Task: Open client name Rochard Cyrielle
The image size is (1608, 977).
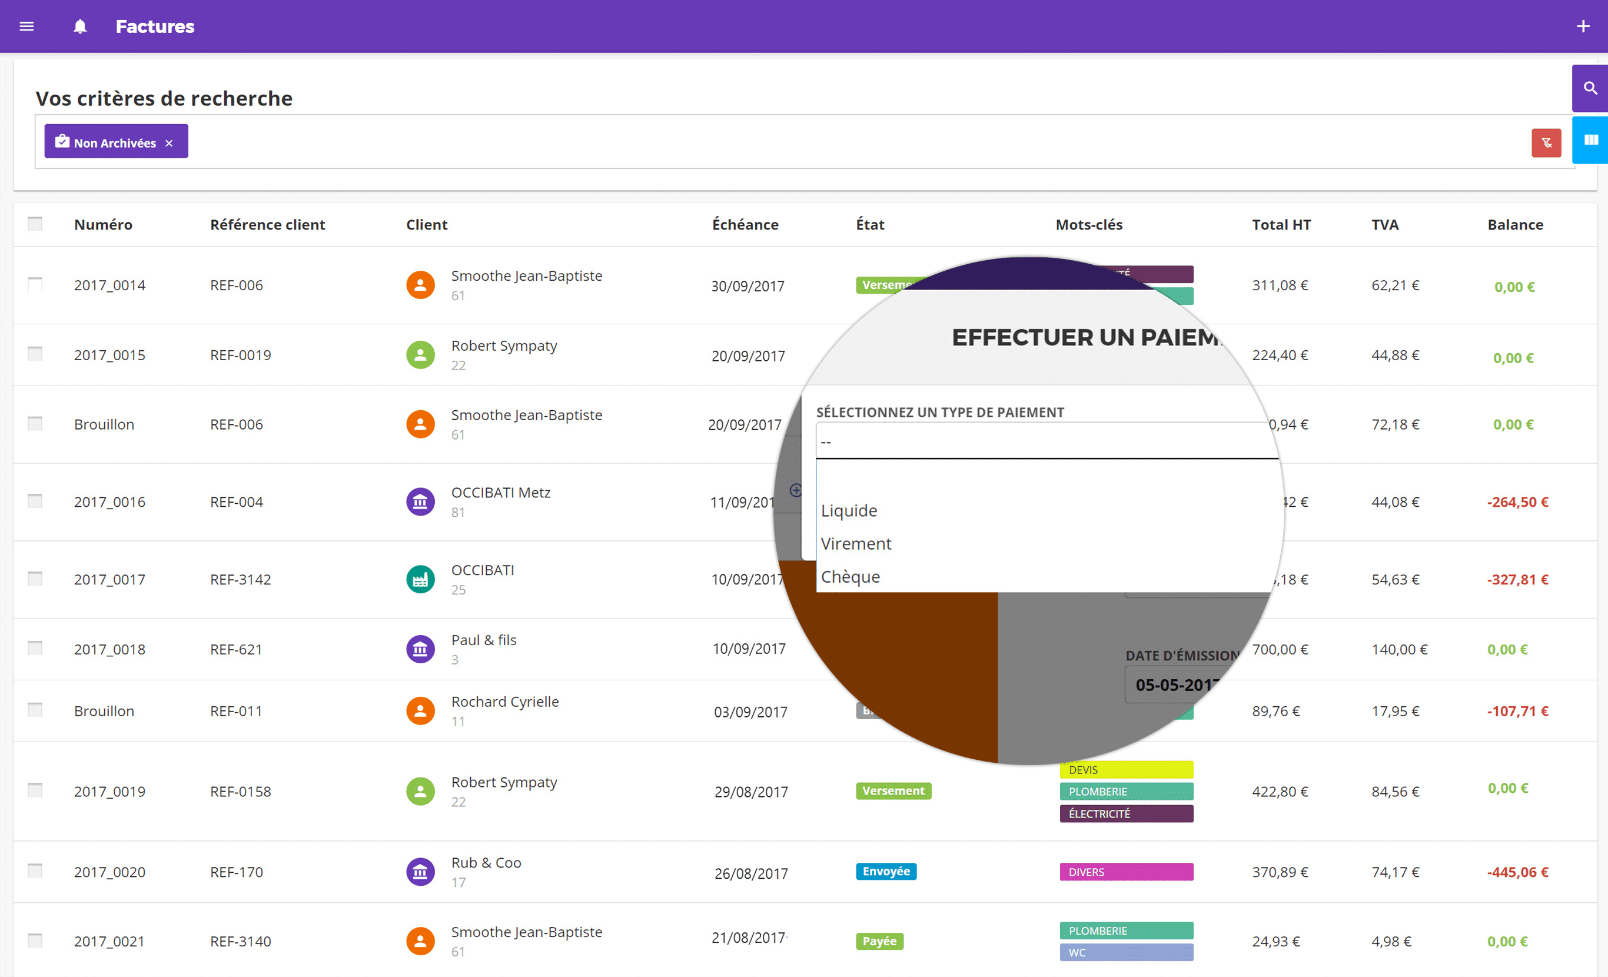Action: (x=504, y=702)
